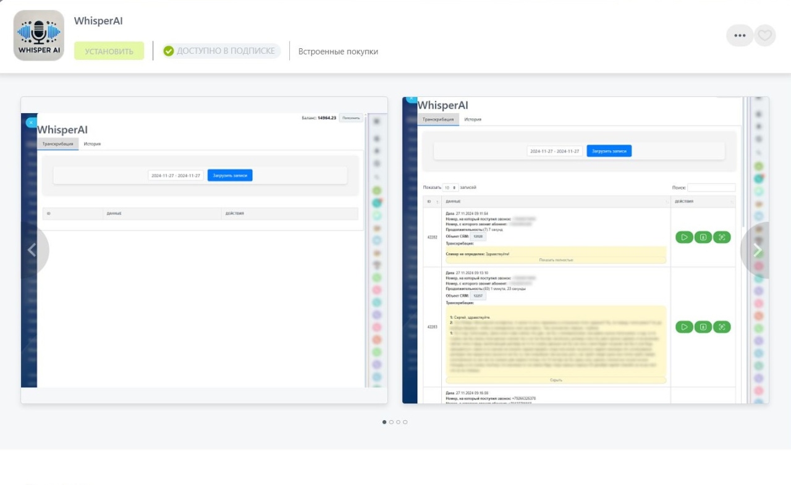Image resolution: width=791 pixels, height=485 pixels.
Task: Expand transcription via Показать полностью
Action: pos(556,260)
